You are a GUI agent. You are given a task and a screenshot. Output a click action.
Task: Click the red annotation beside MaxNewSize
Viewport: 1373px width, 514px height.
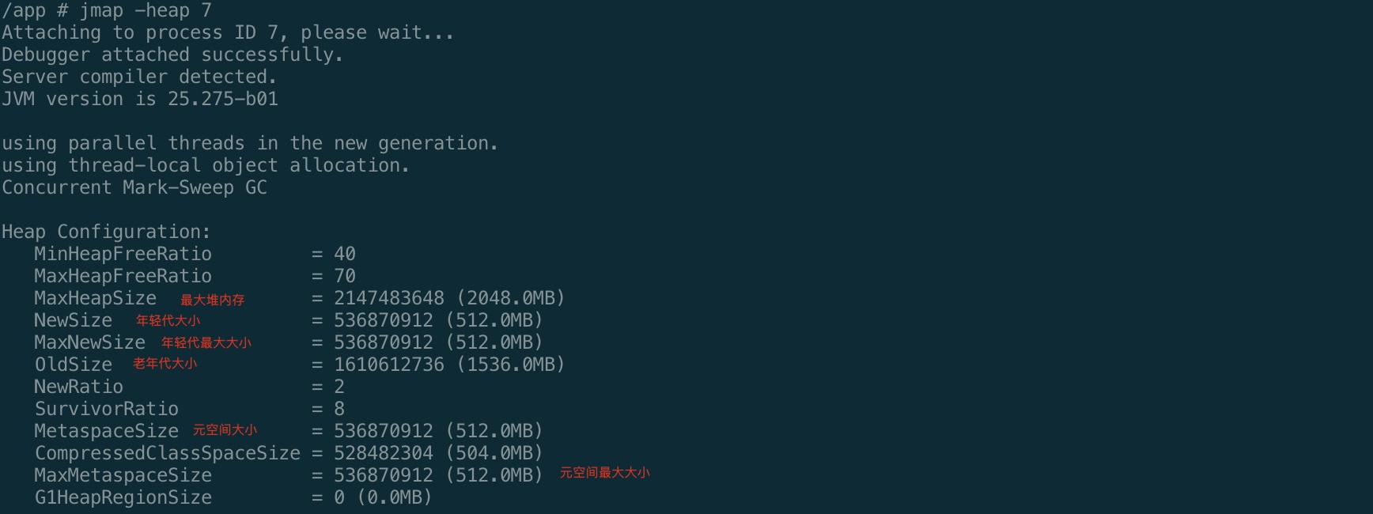pos(206,342)
